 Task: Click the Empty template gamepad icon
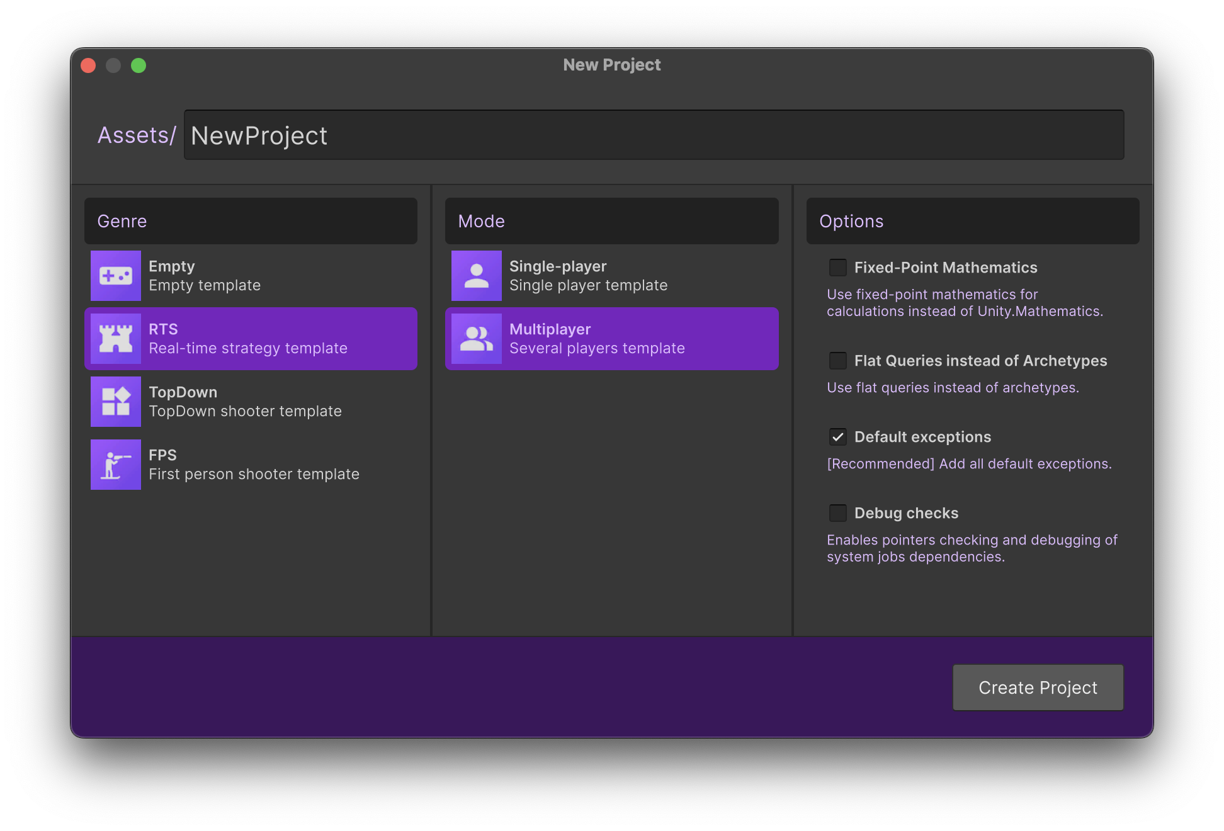(116, 276)
